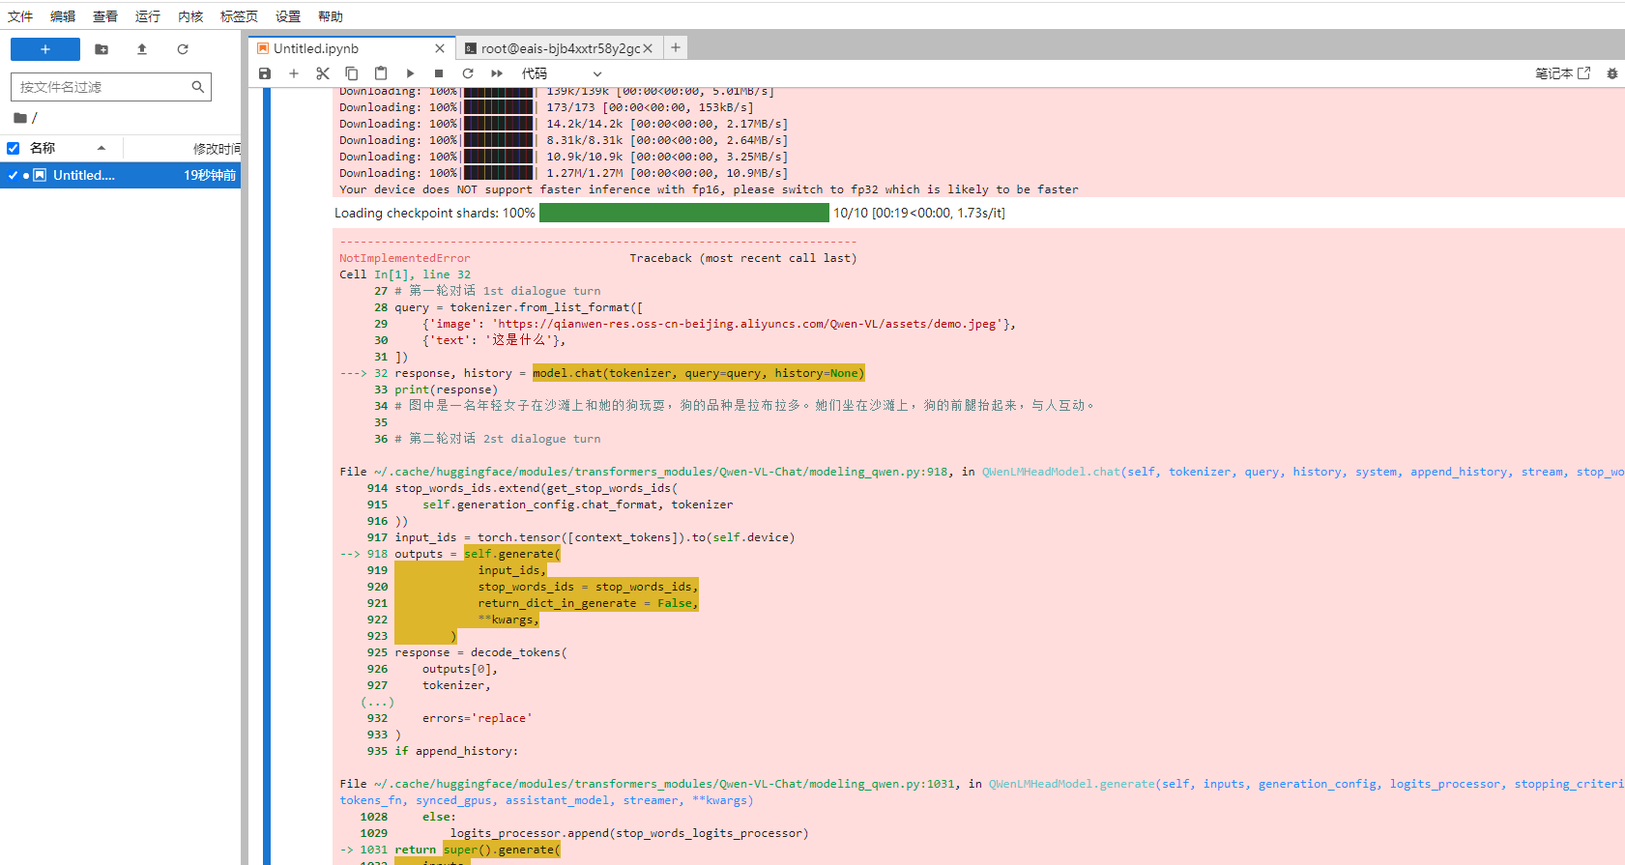Image resolution: width=1625 pixels, height=865 pixels.
Task: Restart the kernel
Action: 468,73
